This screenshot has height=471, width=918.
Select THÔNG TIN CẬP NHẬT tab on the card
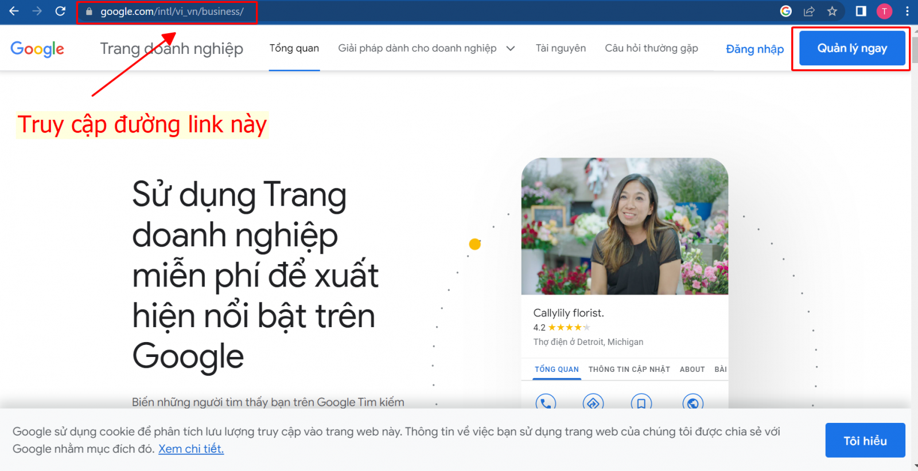click(x=629, y=370)
